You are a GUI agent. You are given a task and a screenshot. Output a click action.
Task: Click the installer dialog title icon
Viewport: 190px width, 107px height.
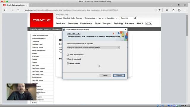pyautogui.click(x=64, y=30)
